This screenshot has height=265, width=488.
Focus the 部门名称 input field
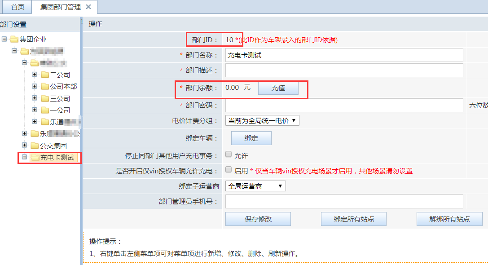(x=344, y=55)
